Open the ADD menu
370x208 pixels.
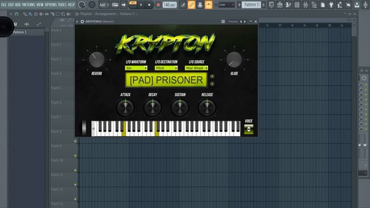[18, 5]
